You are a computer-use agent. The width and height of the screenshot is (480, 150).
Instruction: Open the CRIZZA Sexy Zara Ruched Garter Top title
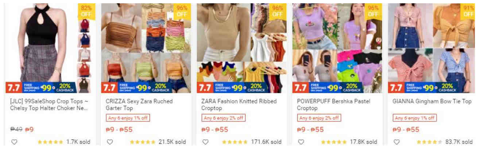pyautogui.click(x=139, y=105)
